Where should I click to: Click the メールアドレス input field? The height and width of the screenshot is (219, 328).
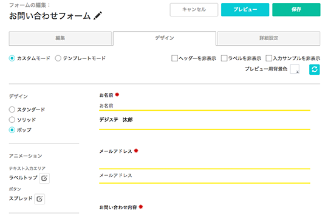(205, 176)
